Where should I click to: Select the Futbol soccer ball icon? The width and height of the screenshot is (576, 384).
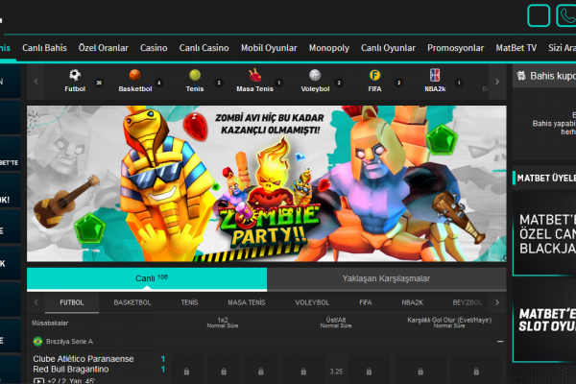[x=75, y=75]
